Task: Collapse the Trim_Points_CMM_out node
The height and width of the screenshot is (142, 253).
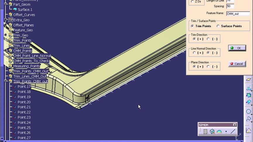Action: pyautogui.click(x=6, y=81)
